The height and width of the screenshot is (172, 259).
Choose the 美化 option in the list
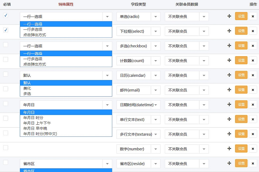27,88
